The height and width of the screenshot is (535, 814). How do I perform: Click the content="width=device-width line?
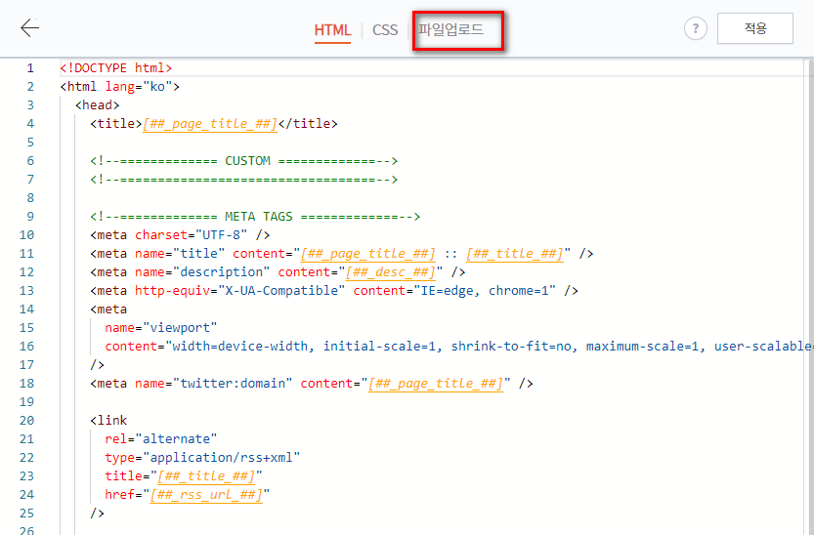pyautogui.click(x=459, y=347)
